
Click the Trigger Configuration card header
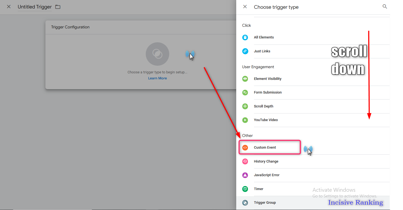(141, 27)
